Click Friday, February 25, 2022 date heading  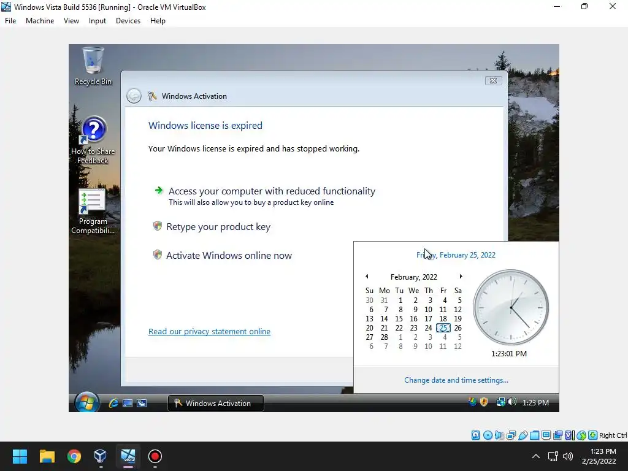[456, 255]
